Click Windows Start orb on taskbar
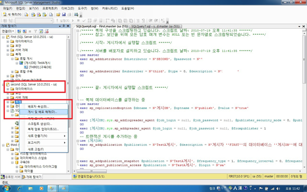Viewport: 307px width, 192px height. [x=6, y=188]
